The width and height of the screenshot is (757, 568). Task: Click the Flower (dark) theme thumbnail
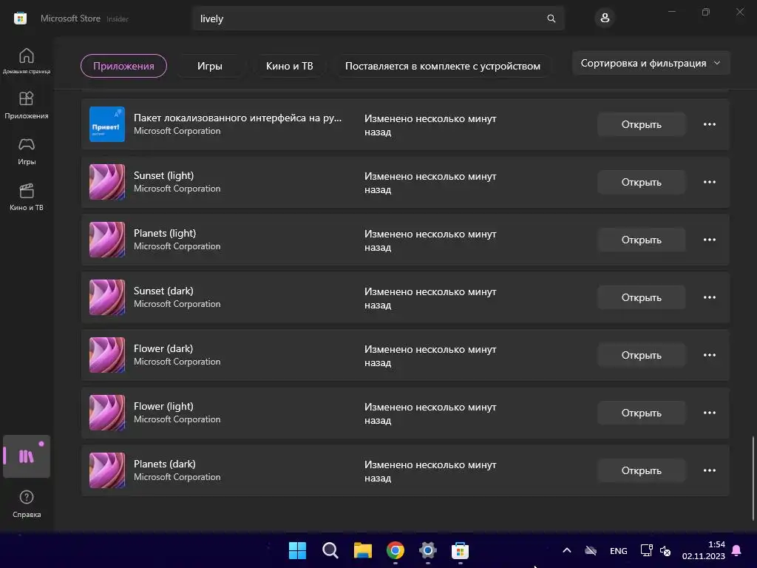click(x=107, y=355)
